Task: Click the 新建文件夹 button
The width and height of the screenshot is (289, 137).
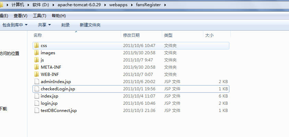Action: (90, 25)
